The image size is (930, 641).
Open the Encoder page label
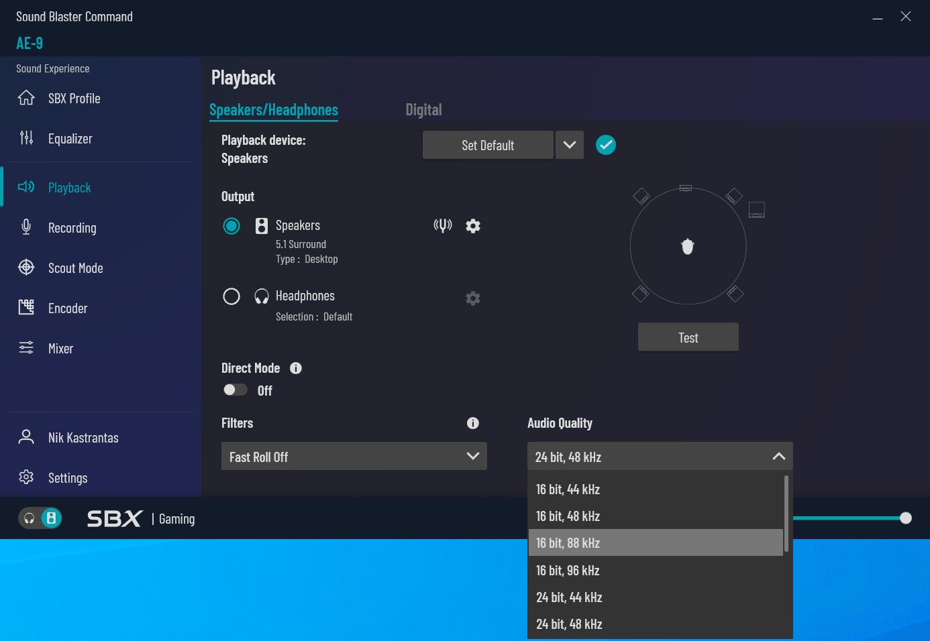coord(68,308)
